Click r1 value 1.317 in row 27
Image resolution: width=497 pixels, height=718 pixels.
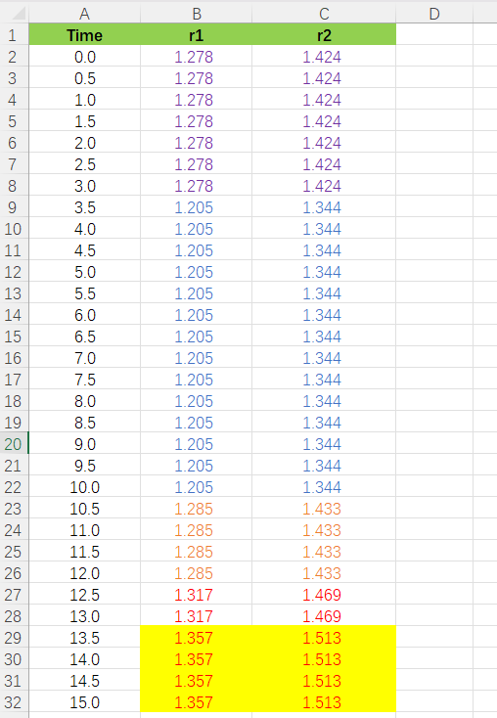[196, 595]
